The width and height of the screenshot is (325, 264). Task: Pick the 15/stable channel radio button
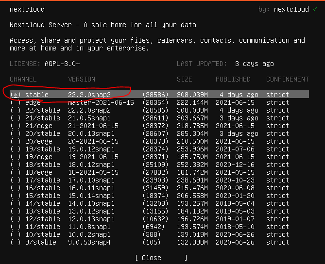pyautogui.click(x=16, y=196)
